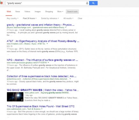This screenshot has height=120, width=139.
Task: Switch to the Shopping tab
Action: pyautogui.click(x=49, y=12)
